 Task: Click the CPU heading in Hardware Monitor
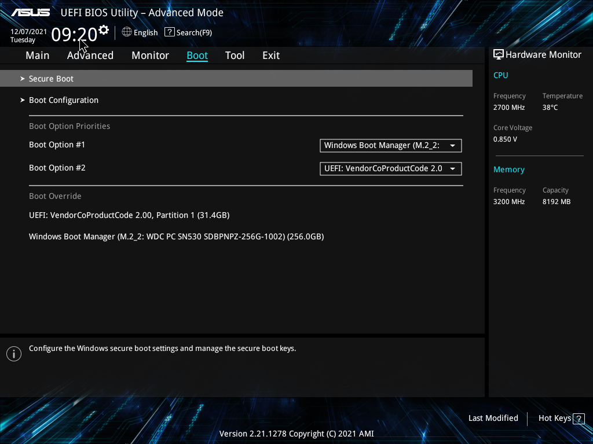tap(501, 75)
